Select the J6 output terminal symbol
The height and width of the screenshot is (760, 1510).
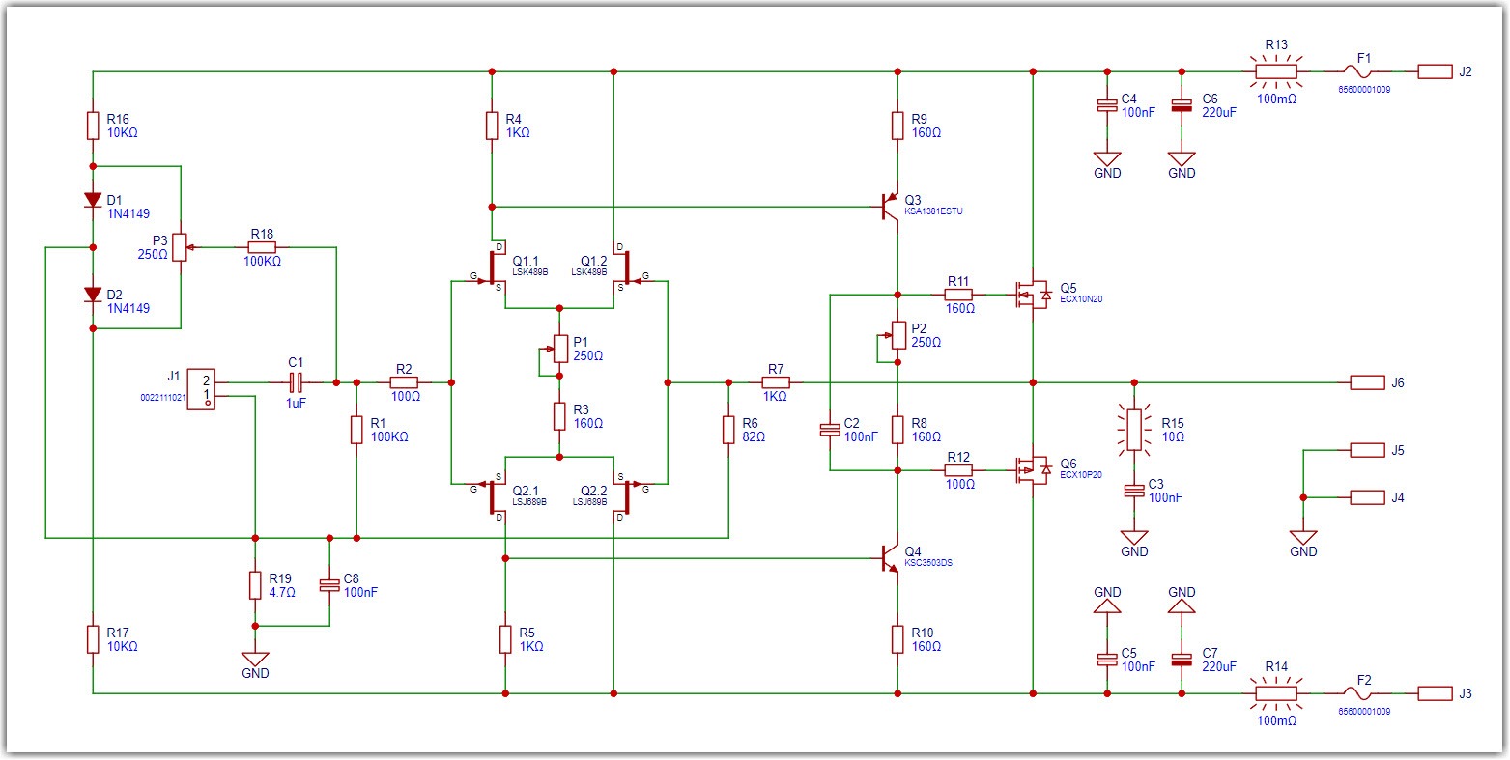(x=1368, y=382)
